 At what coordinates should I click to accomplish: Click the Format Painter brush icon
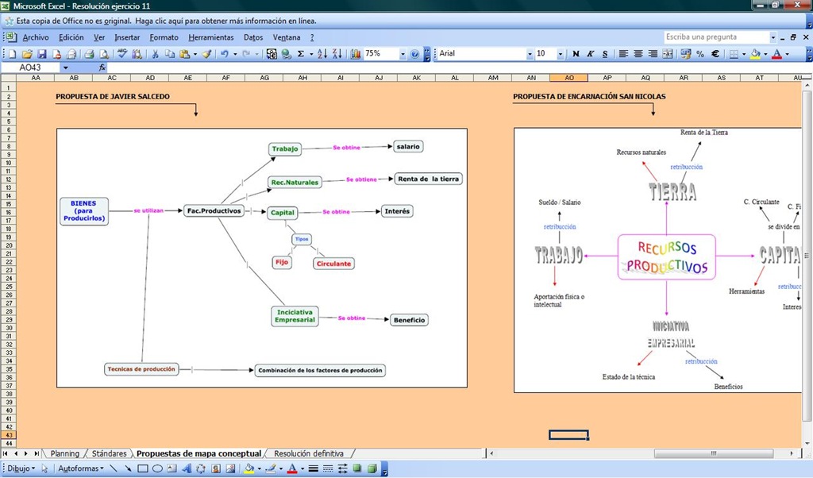tap(207, 54)
